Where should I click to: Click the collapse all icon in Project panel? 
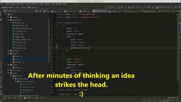coord(40,11)
